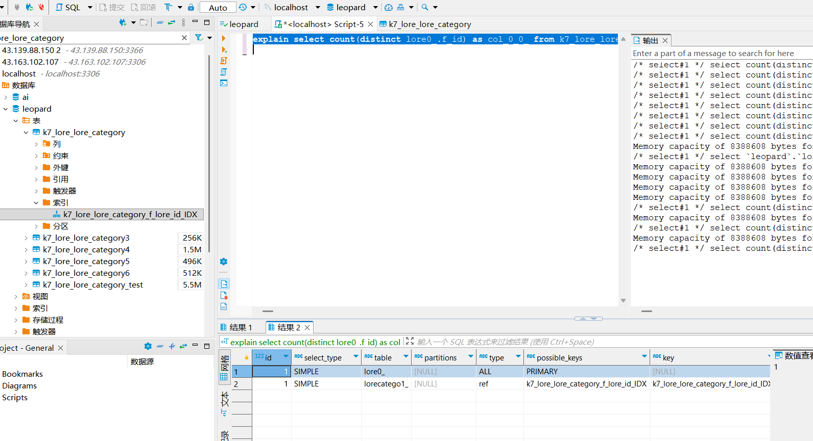This screenshot has width=813, height=441.
Task: Click the SQL editor button in toolbar
Action: point(68,7)
